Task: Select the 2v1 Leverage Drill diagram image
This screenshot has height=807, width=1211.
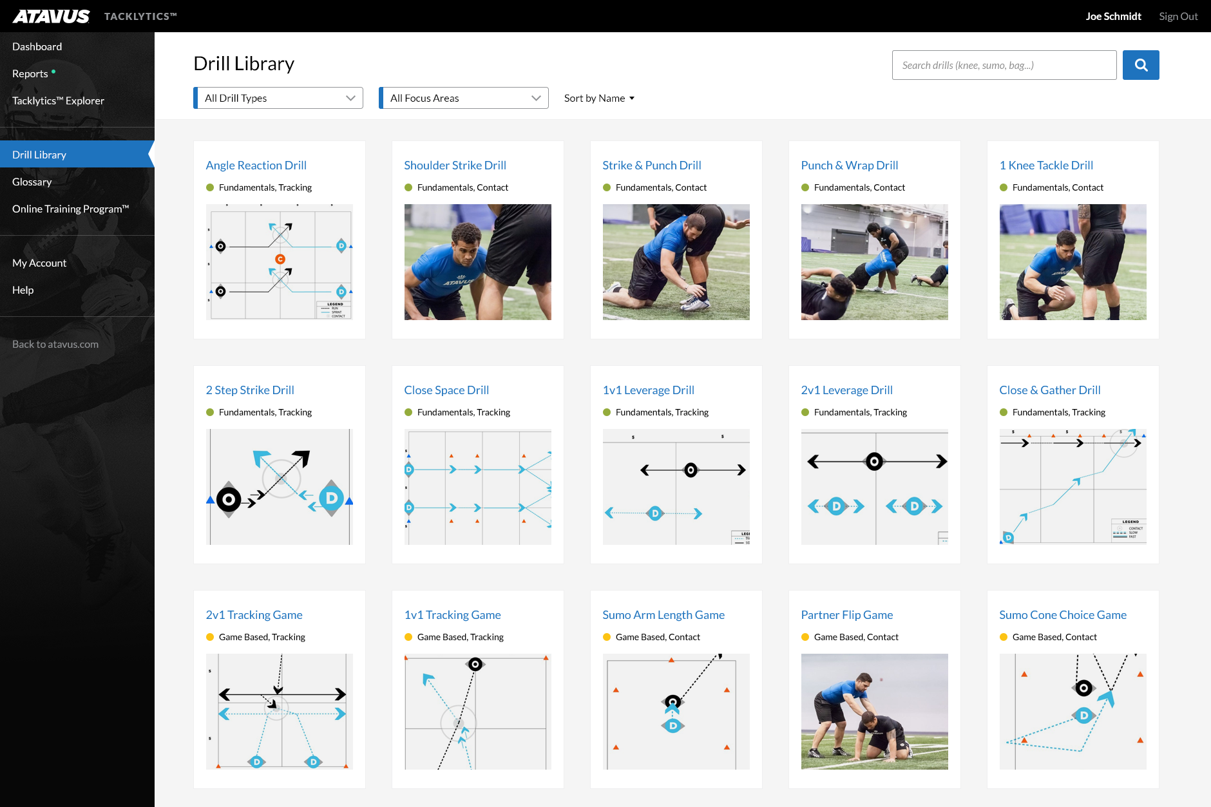Action: point(874,486)
